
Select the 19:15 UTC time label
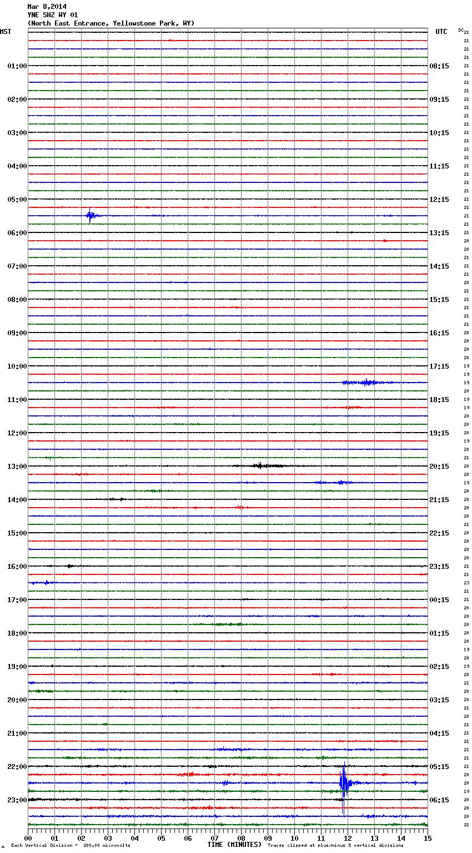pyautogui.click(x=439, y=433)
